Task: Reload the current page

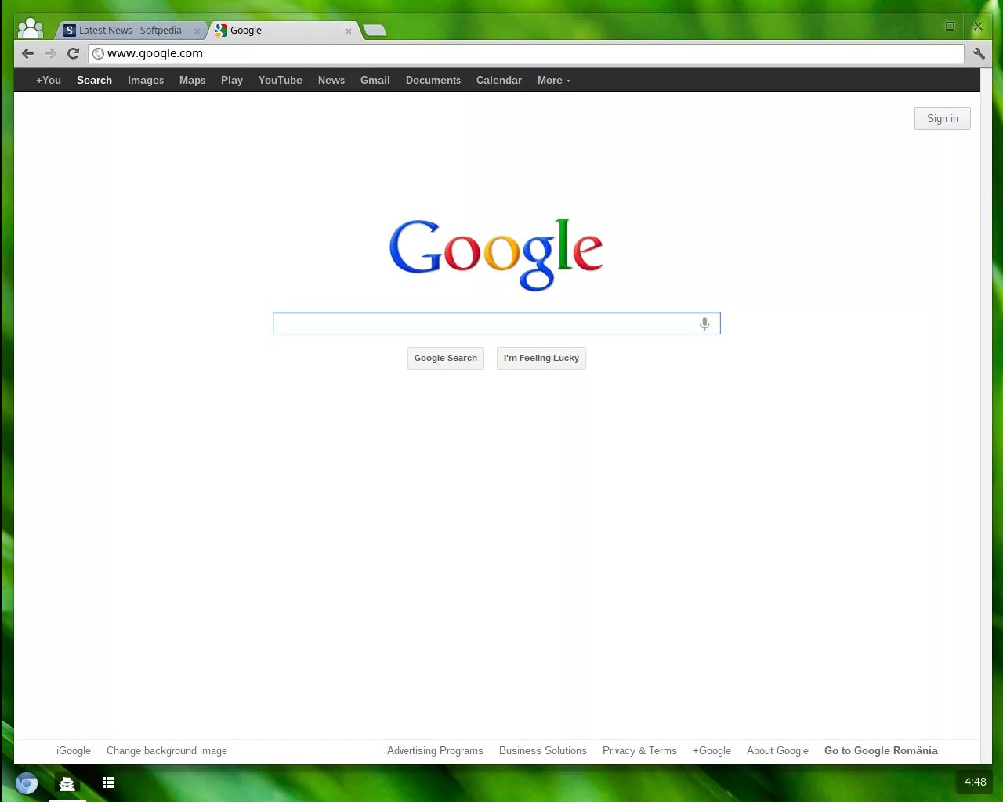Action: tap(73, 53)
